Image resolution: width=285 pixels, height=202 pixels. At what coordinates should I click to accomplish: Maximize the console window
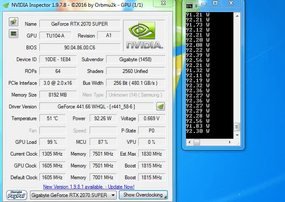[215, 3]
